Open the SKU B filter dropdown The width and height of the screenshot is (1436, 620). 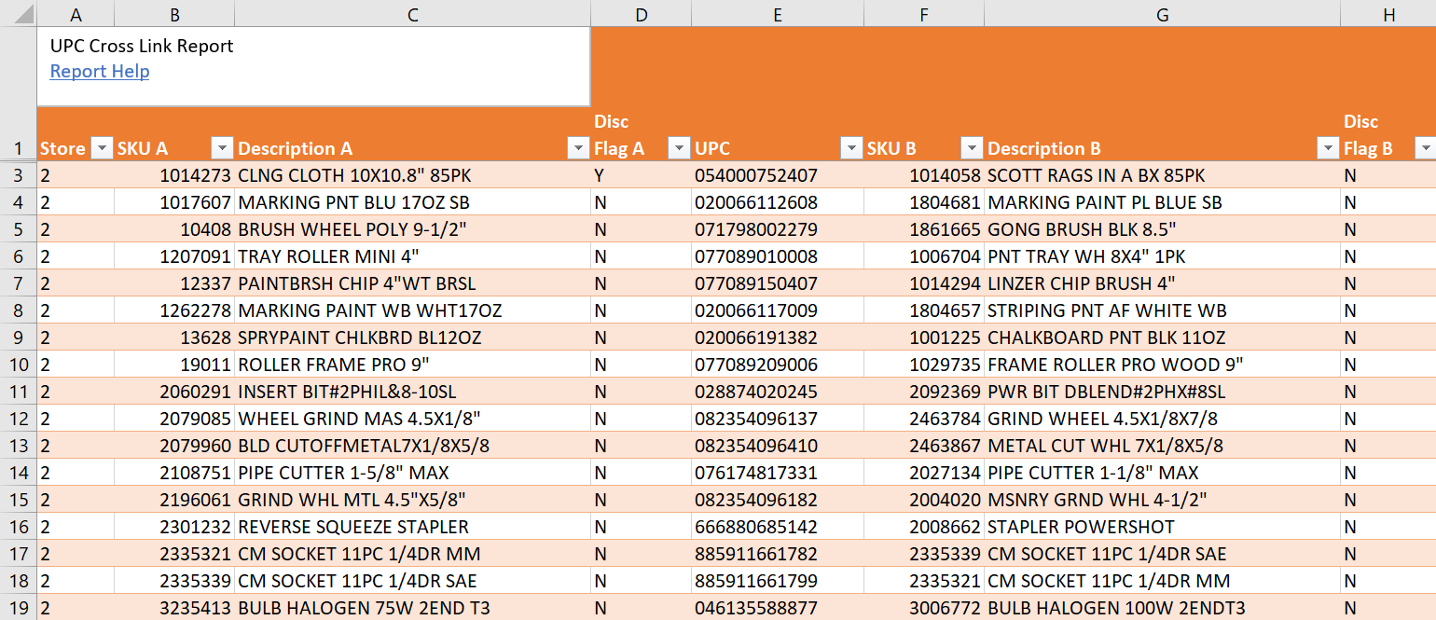972,148
